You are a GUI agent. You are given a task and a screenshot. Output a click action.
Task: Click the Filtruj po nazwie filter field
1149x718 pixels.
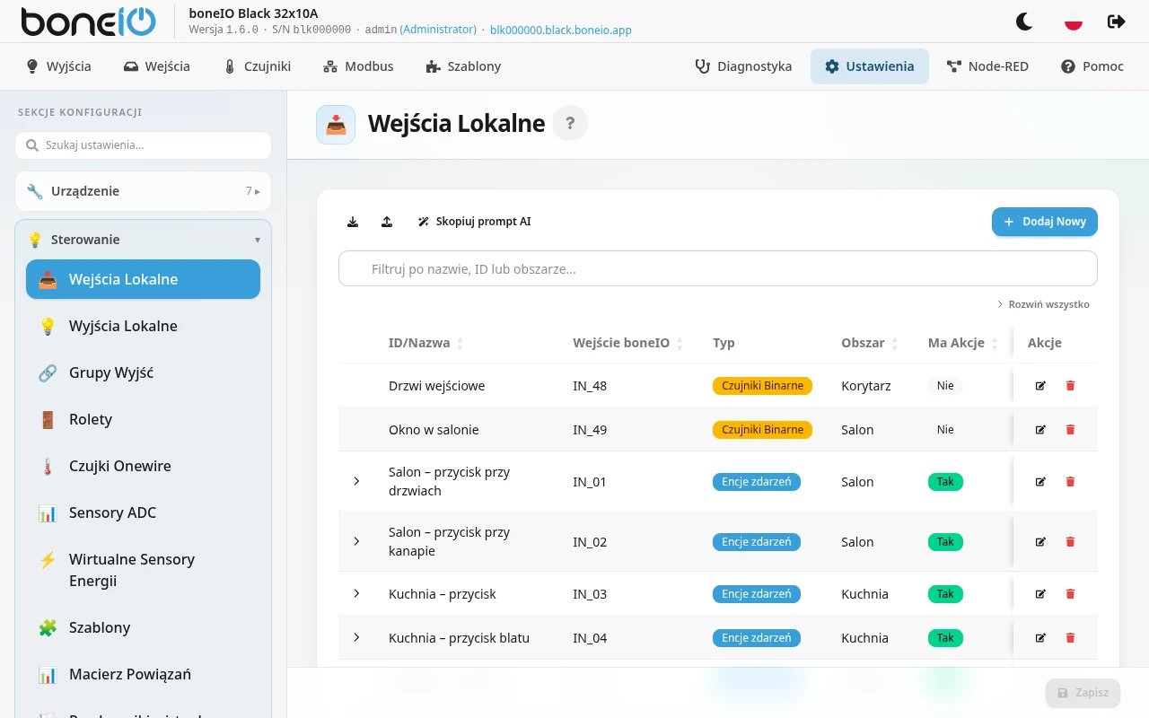[717, 268]
